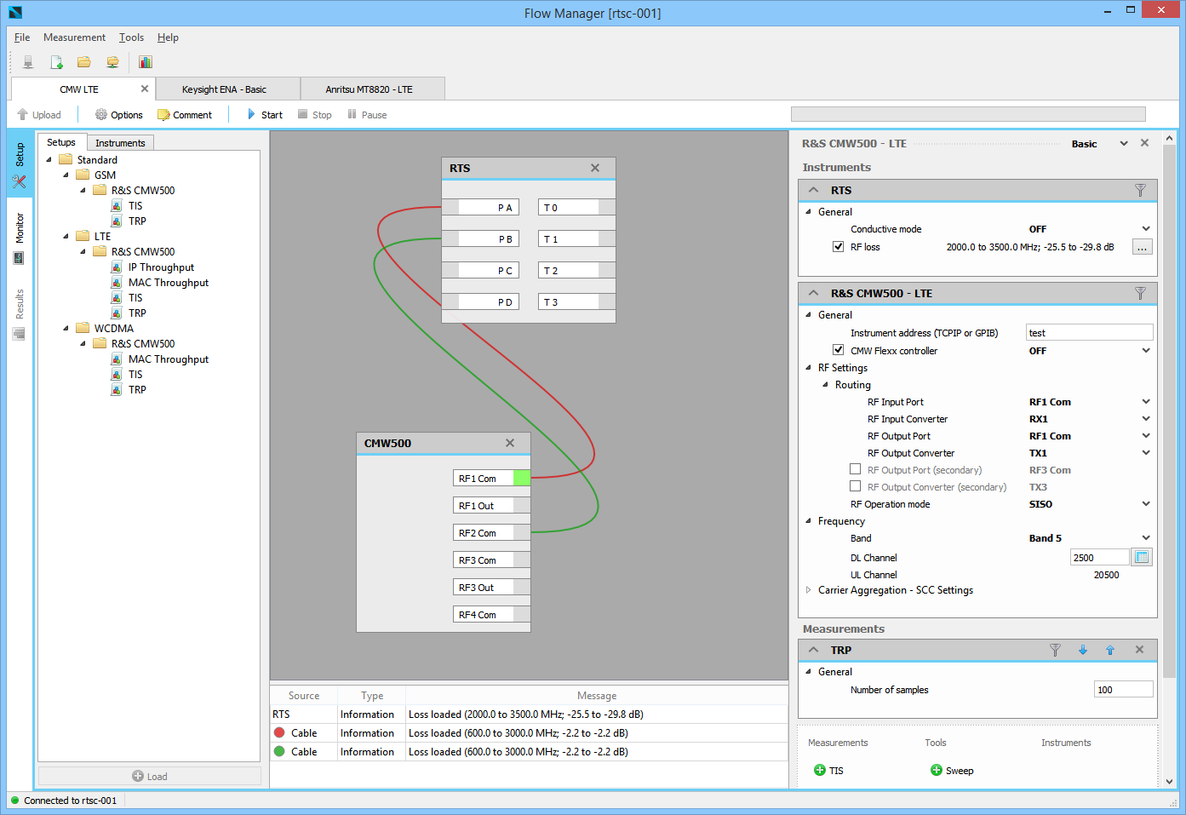Open the Band dropdown
This screenshot has height=815, width=1186.
click(x=1146, y=538)
